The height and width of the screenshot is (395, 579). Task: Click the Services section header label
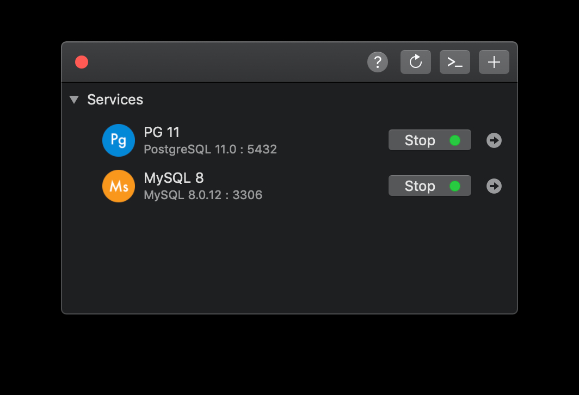115,100
